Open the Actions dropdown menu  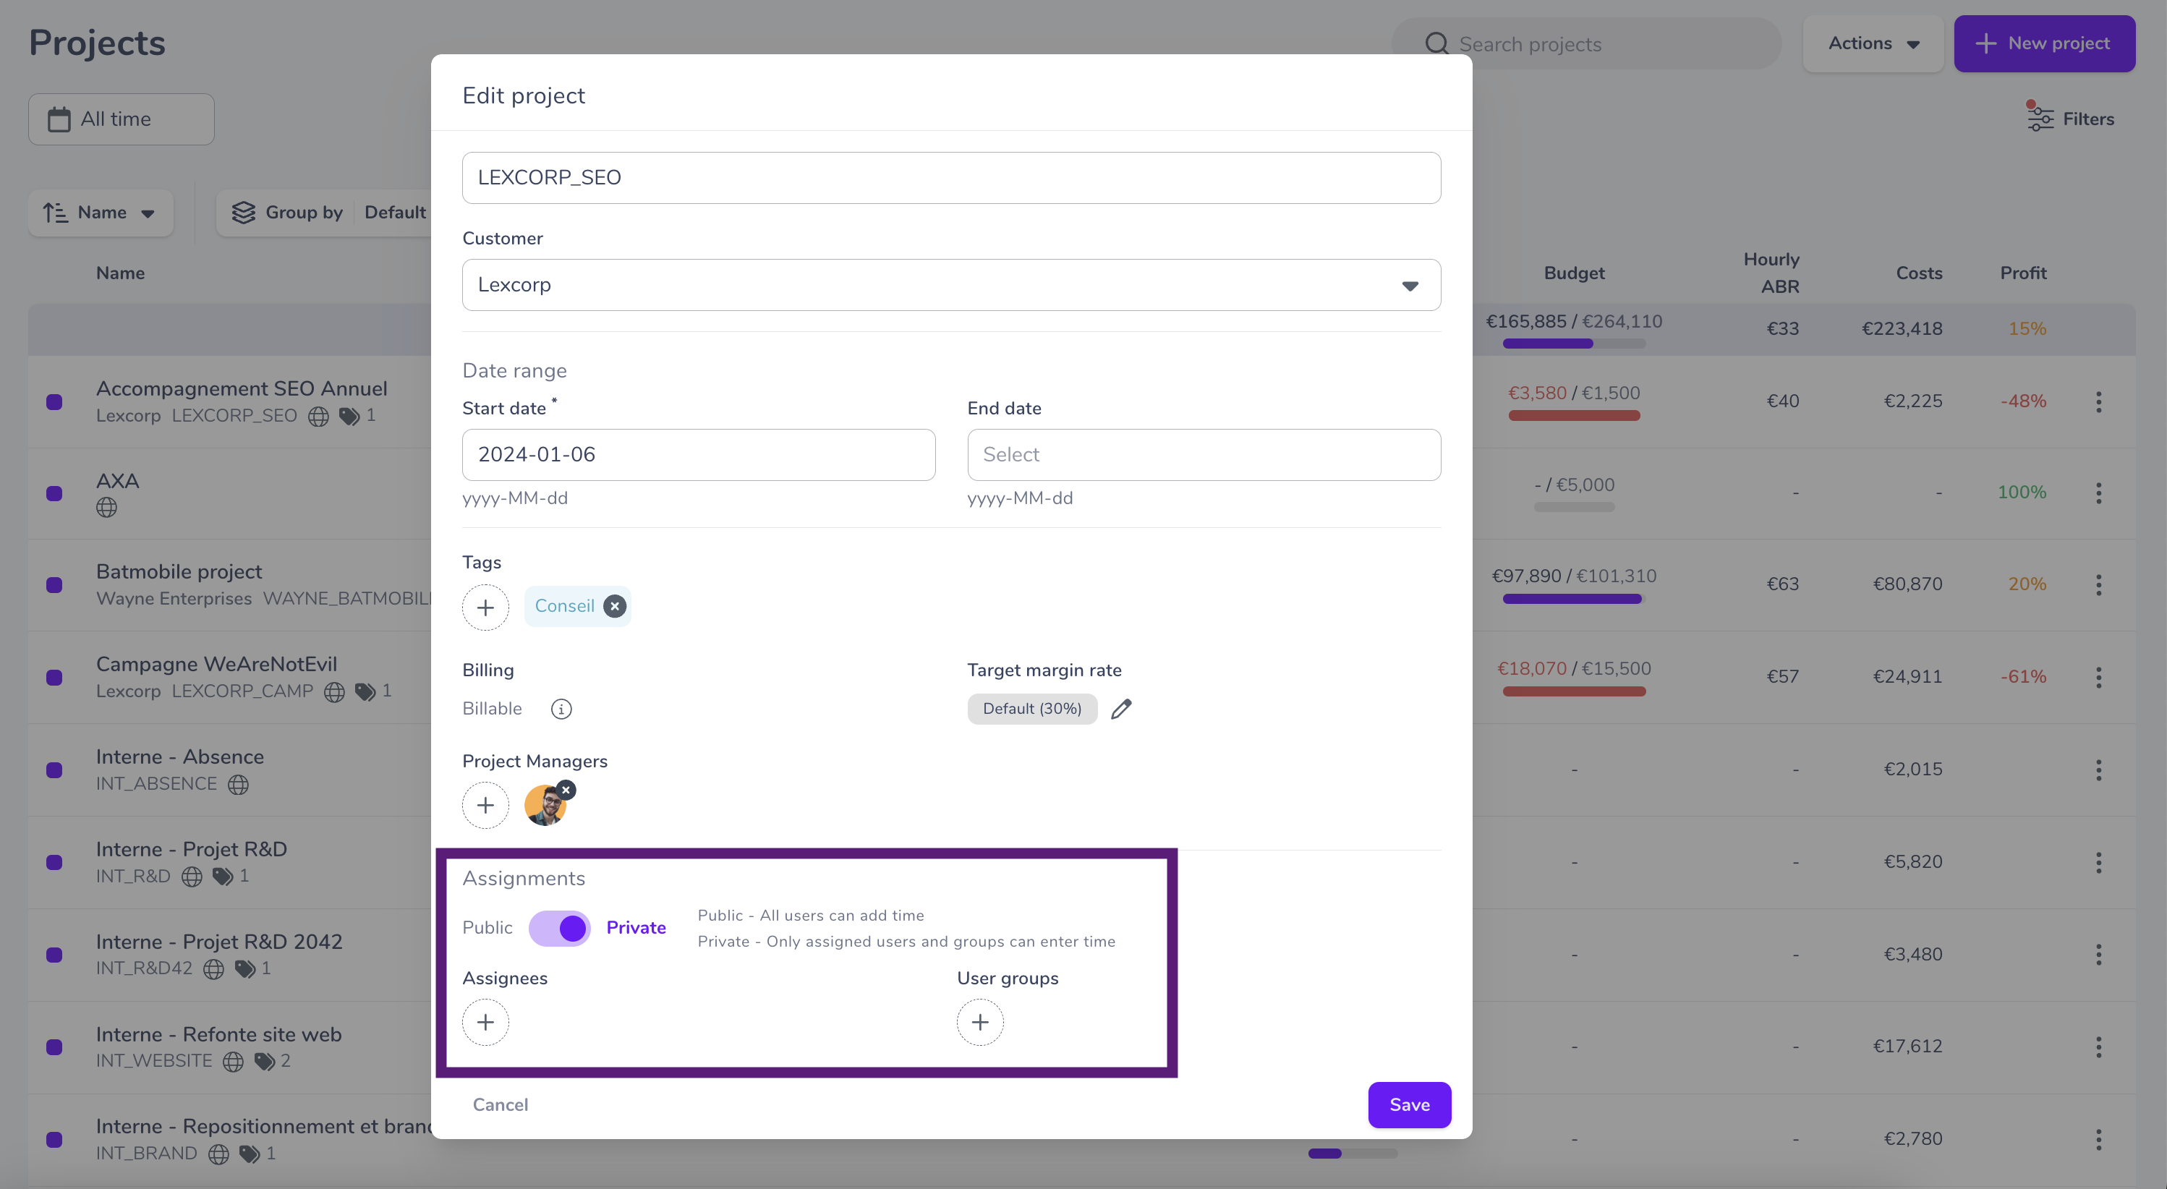pyautogui.click(x=1873, y=43)
